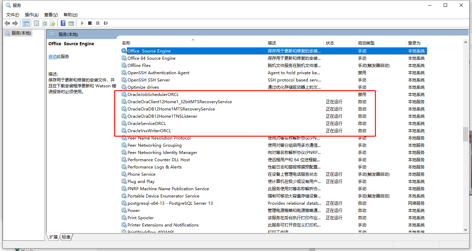Click the 启动 link to start the service
This screenshot has width=472, height=251.
[x=53, y=56]
